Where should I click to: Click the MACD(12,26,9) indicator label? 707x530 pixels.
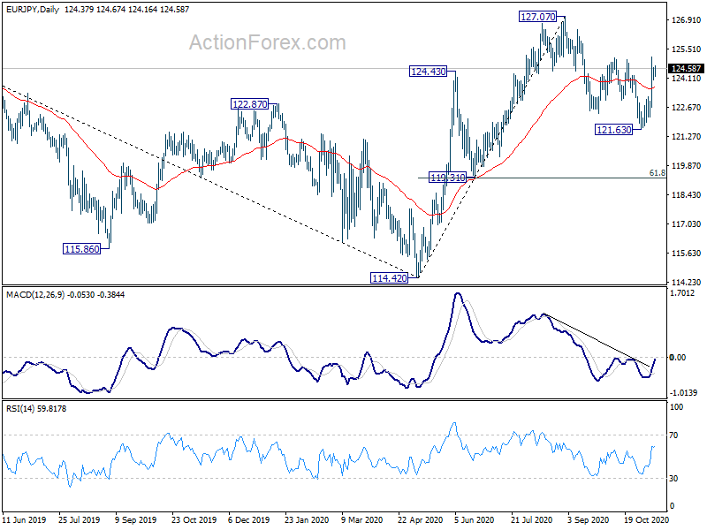tap(35, 295)
